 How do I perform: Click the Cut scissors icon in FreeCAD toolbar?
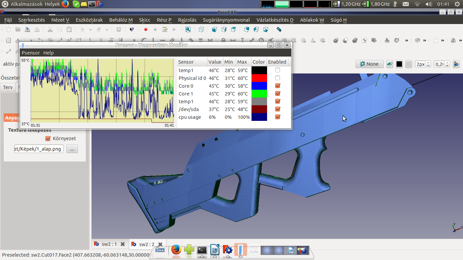pos(50,29)
